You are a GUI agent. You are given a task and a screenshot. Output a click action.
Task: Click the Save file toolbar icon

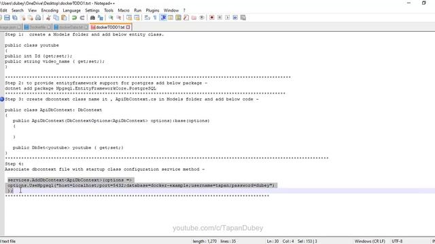click(7, 18)
